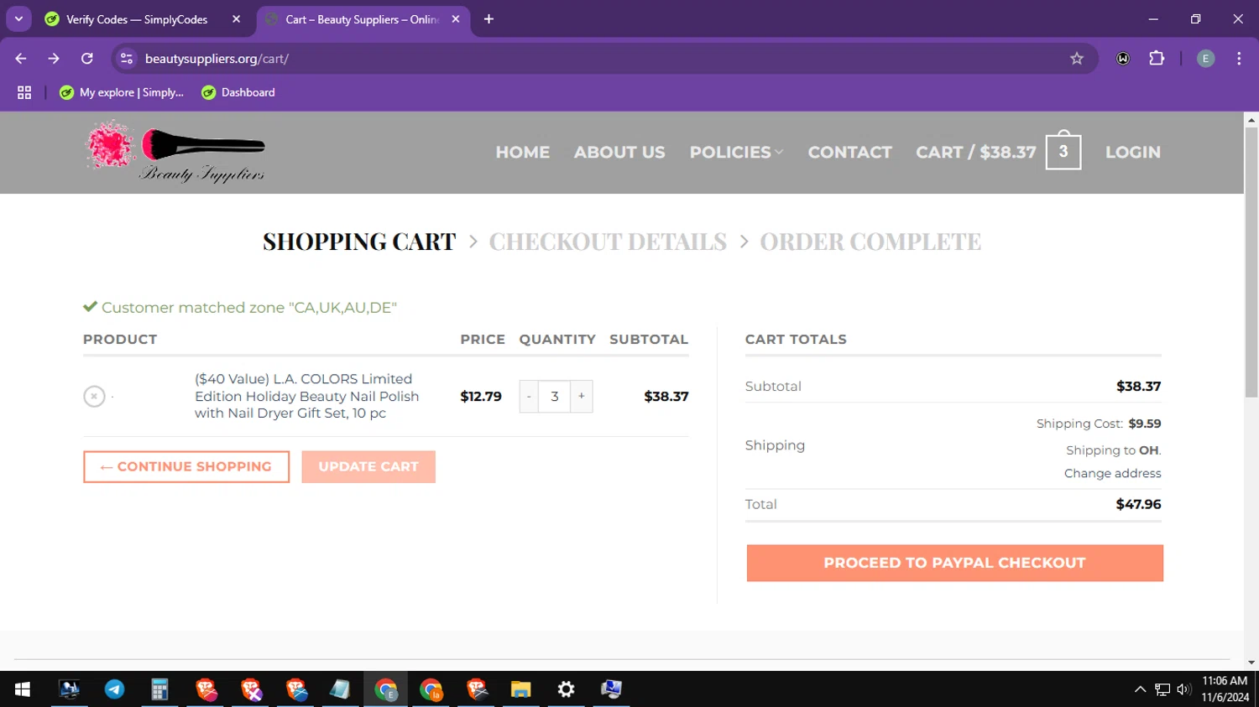Click the network icon in system tray

click(1162, 689)
